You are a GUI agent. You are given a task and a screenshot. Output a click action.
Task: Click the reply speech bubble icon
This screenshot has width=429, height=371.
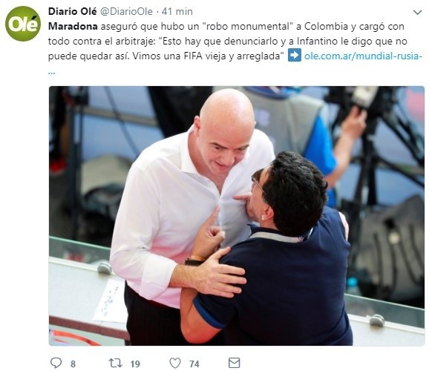pos(56,363)
